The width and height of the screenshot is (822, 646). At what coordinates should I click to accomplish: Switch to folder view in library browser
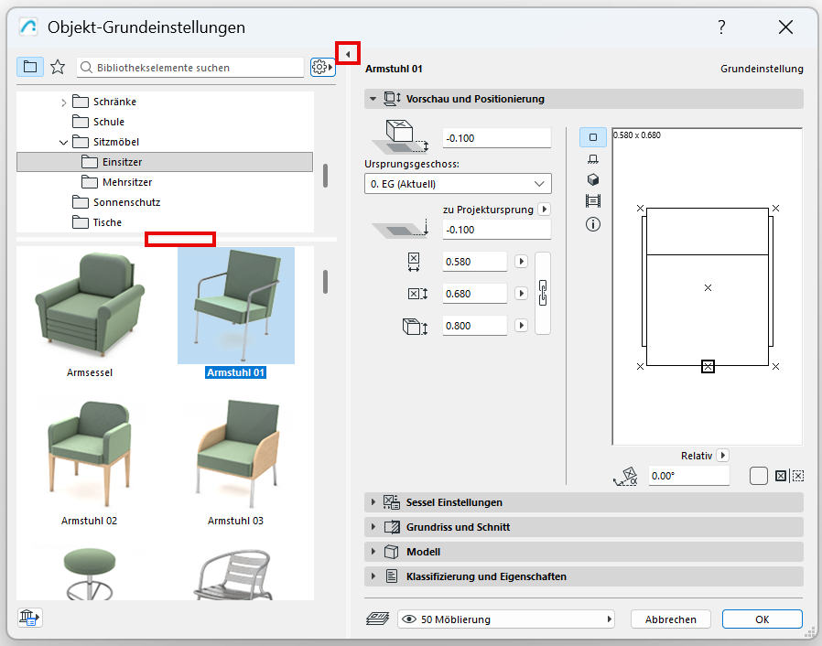(x=30, y=67)
